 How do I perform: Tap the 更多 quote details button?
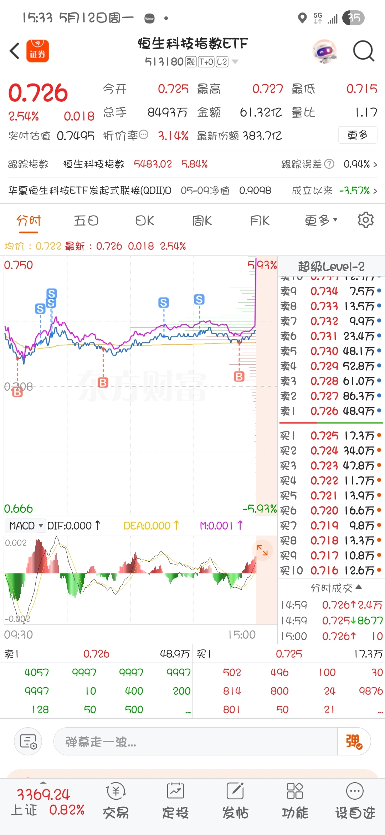(358, 135)
